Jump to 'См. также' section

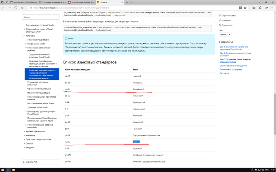coord(224,73)
